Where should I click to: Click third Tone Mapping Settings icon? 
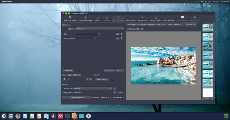pyautogui.click(x=87, y=79)
